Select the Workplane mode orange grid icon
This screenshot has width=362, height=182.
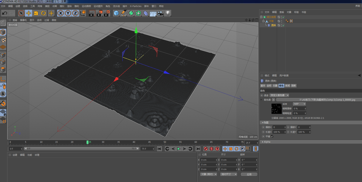click(x=3, y=47)
